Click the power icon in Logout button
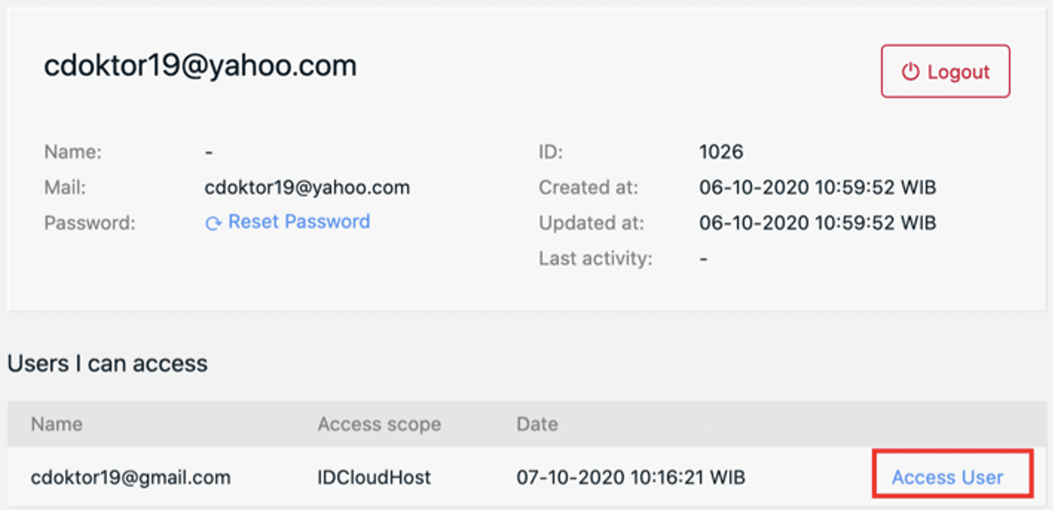1053x510 pixels. tap(911, 72)
